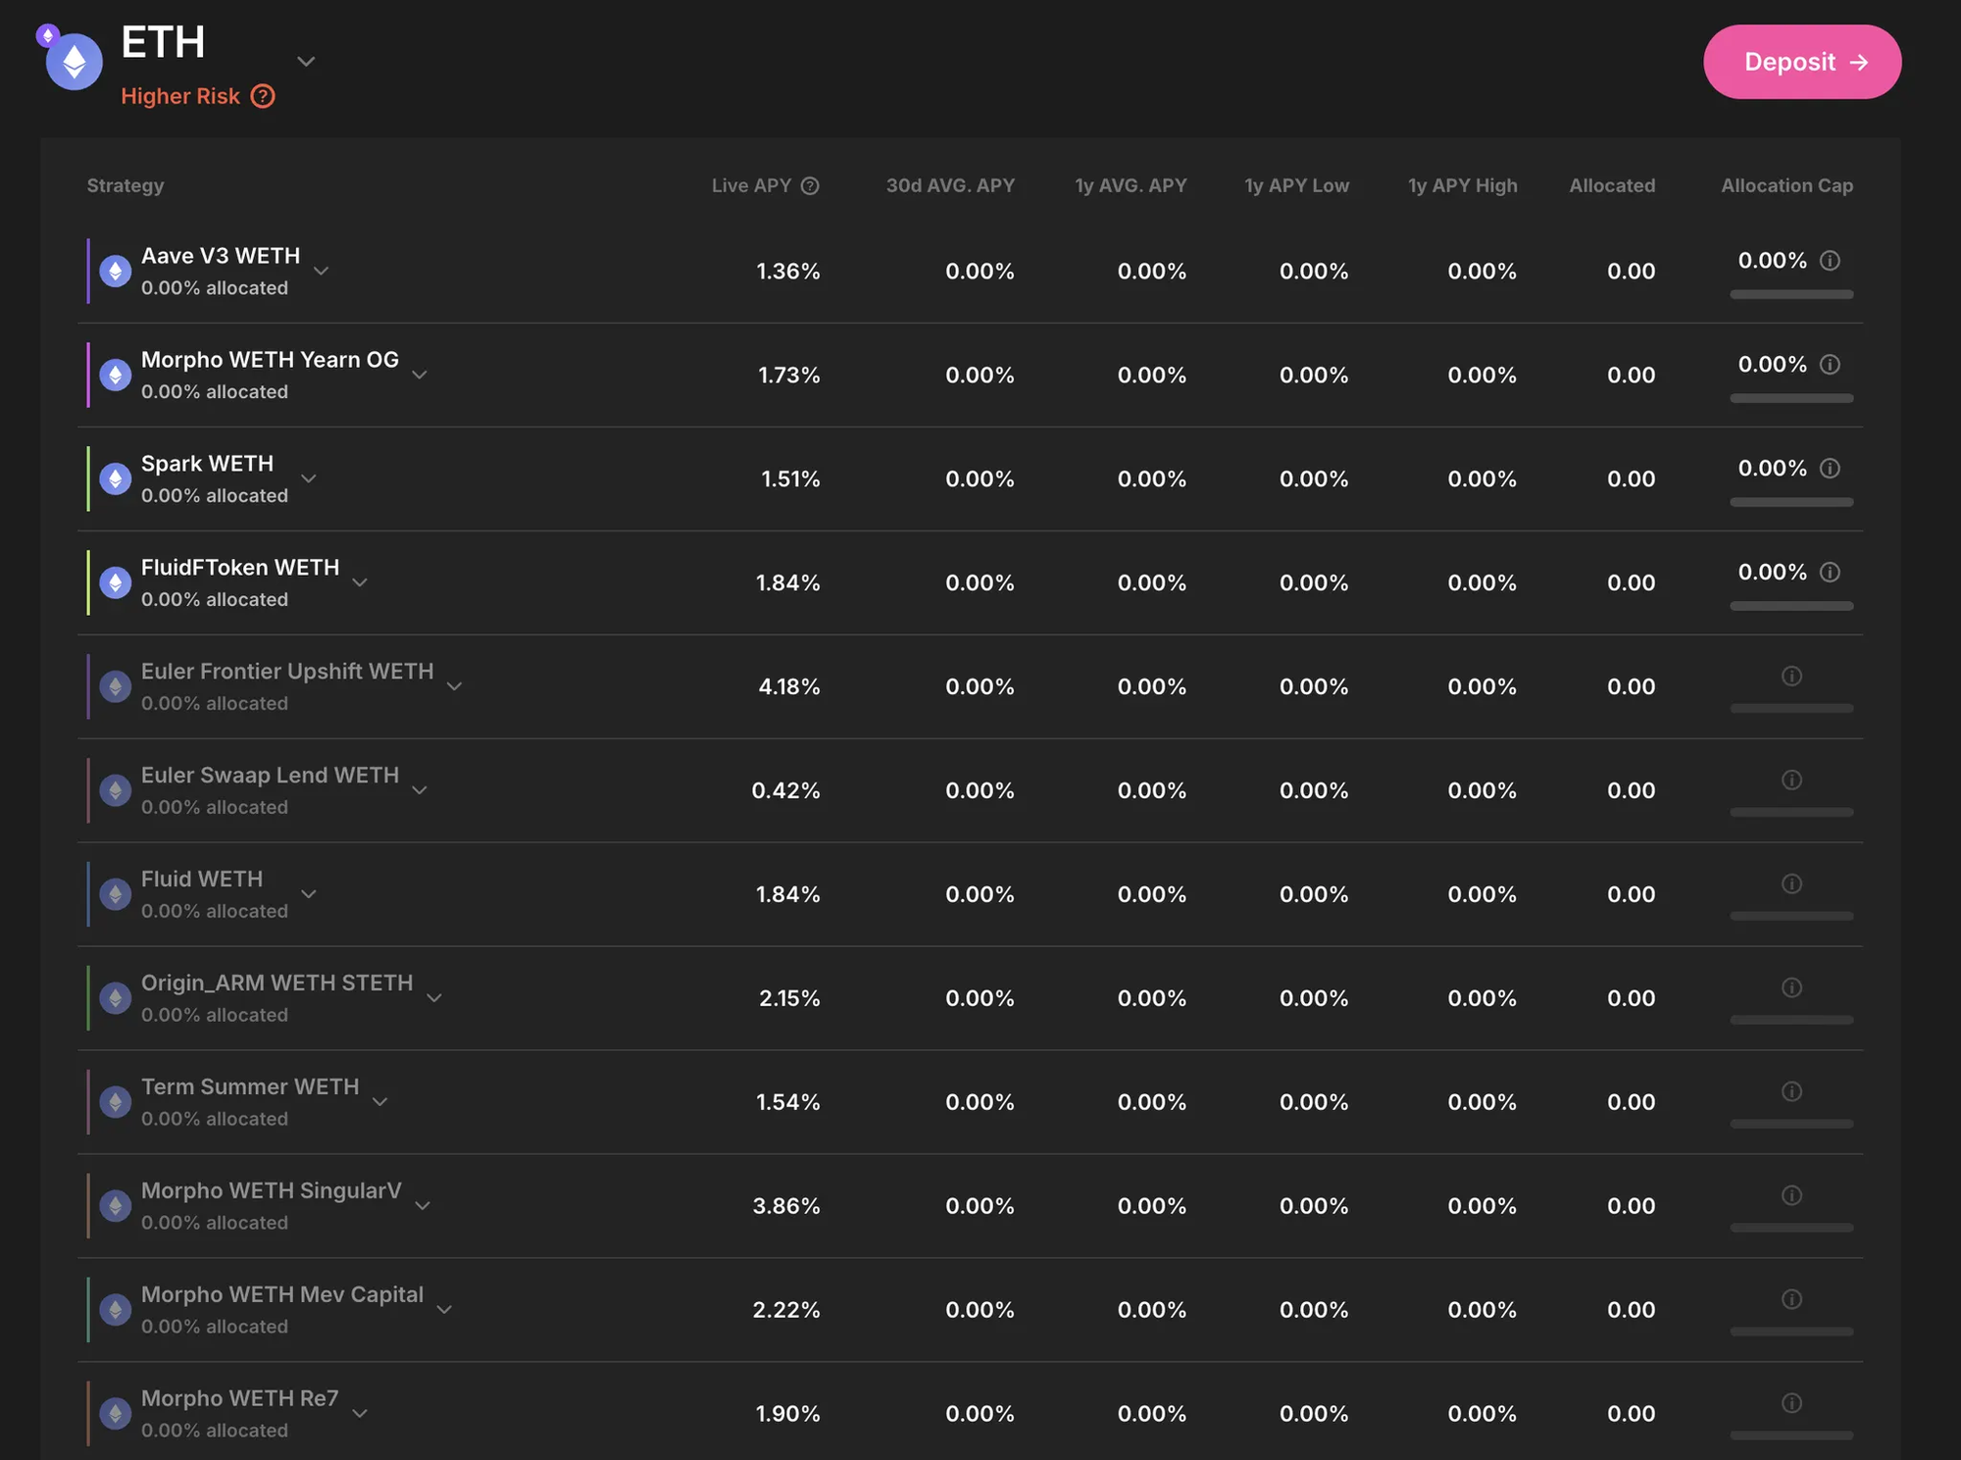Viewport: 1961px width, 1460px height.
Task: Open the ETH vault selector dropdown
Action: tap(306, 62)
